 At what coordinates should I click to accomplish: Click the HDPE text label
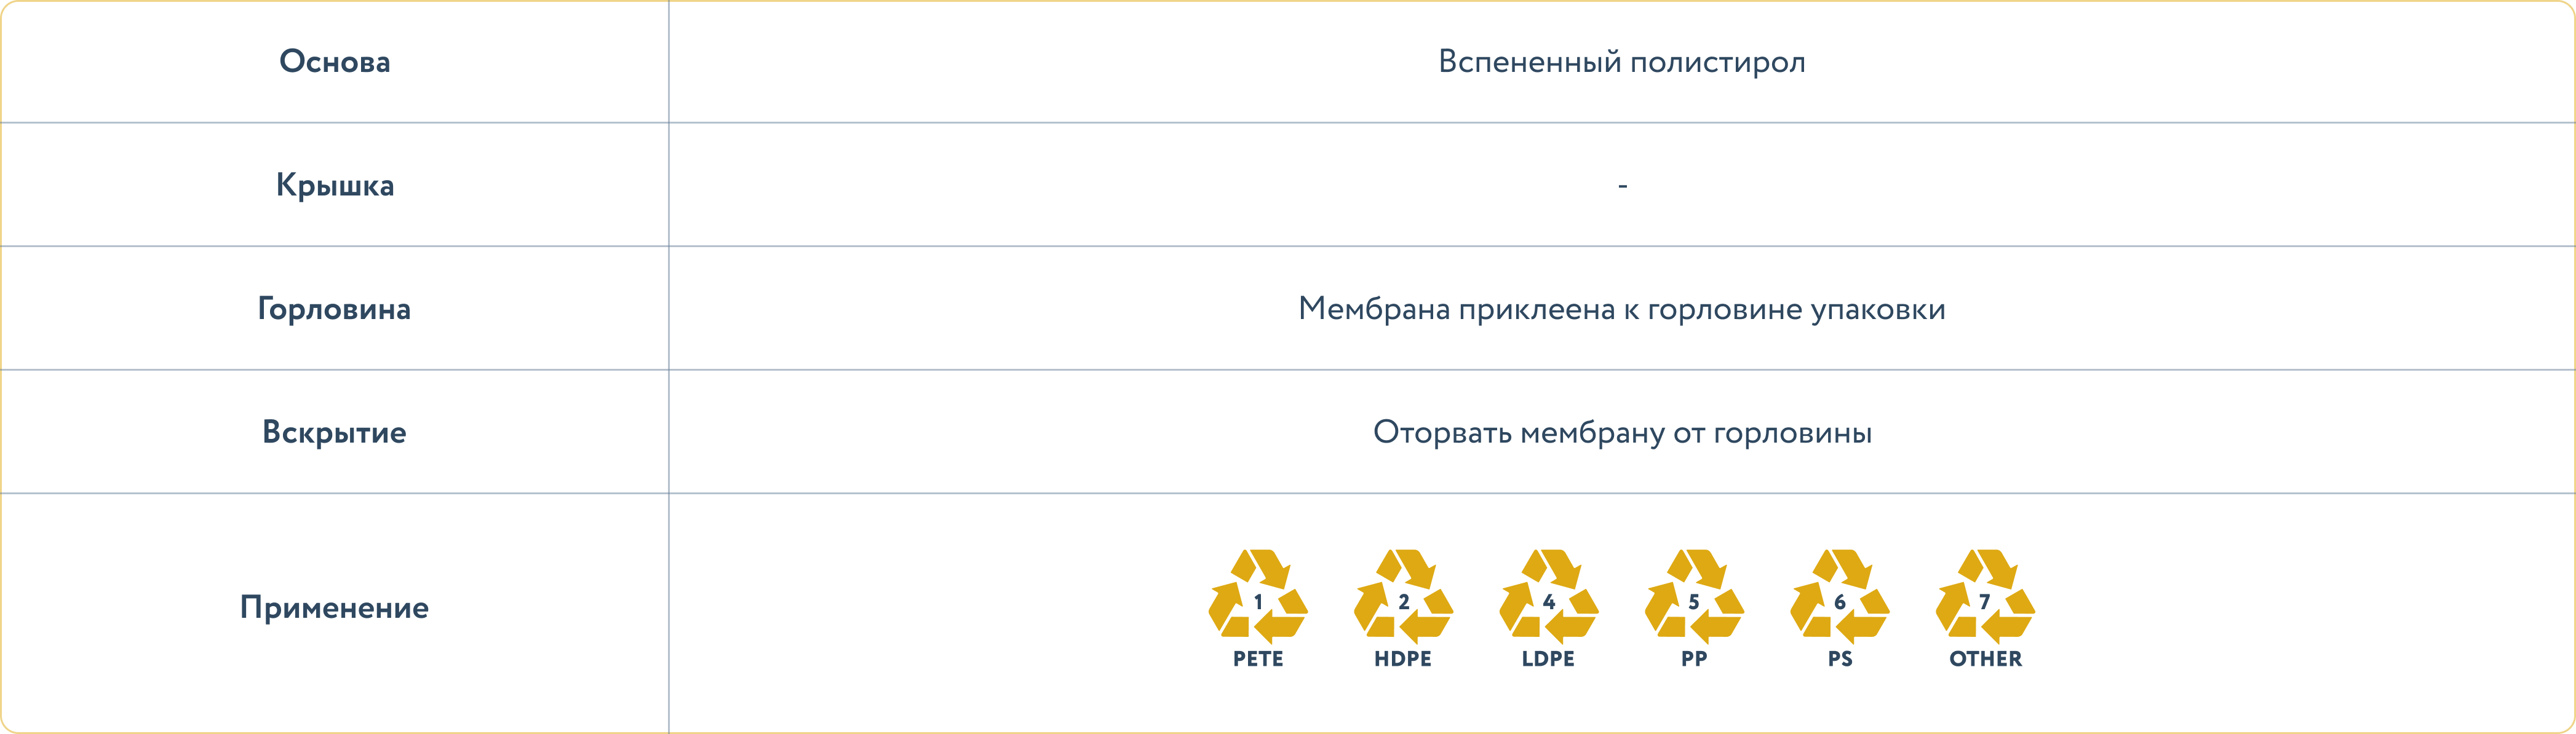[1403, 659]
